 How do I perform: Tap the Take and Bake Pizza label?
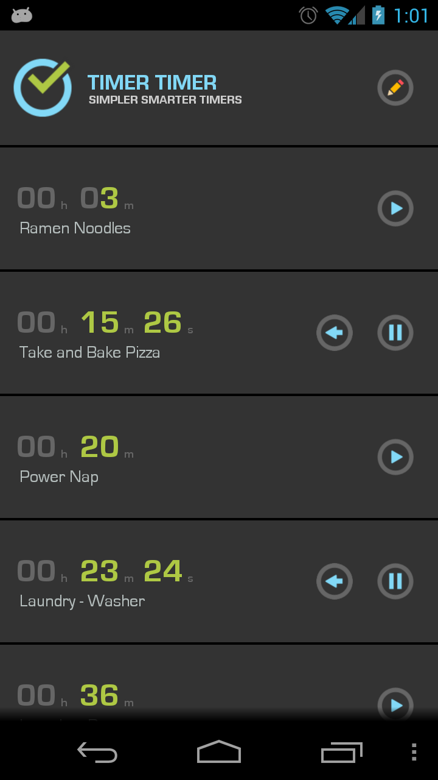click(x=90, y=352)
